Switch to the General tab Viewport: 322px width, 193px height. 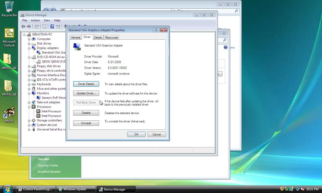coord(75,37)
